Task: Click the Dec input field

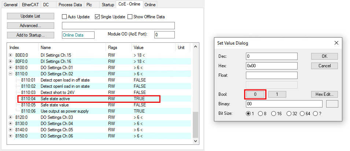Action: (x=272, y=56)
